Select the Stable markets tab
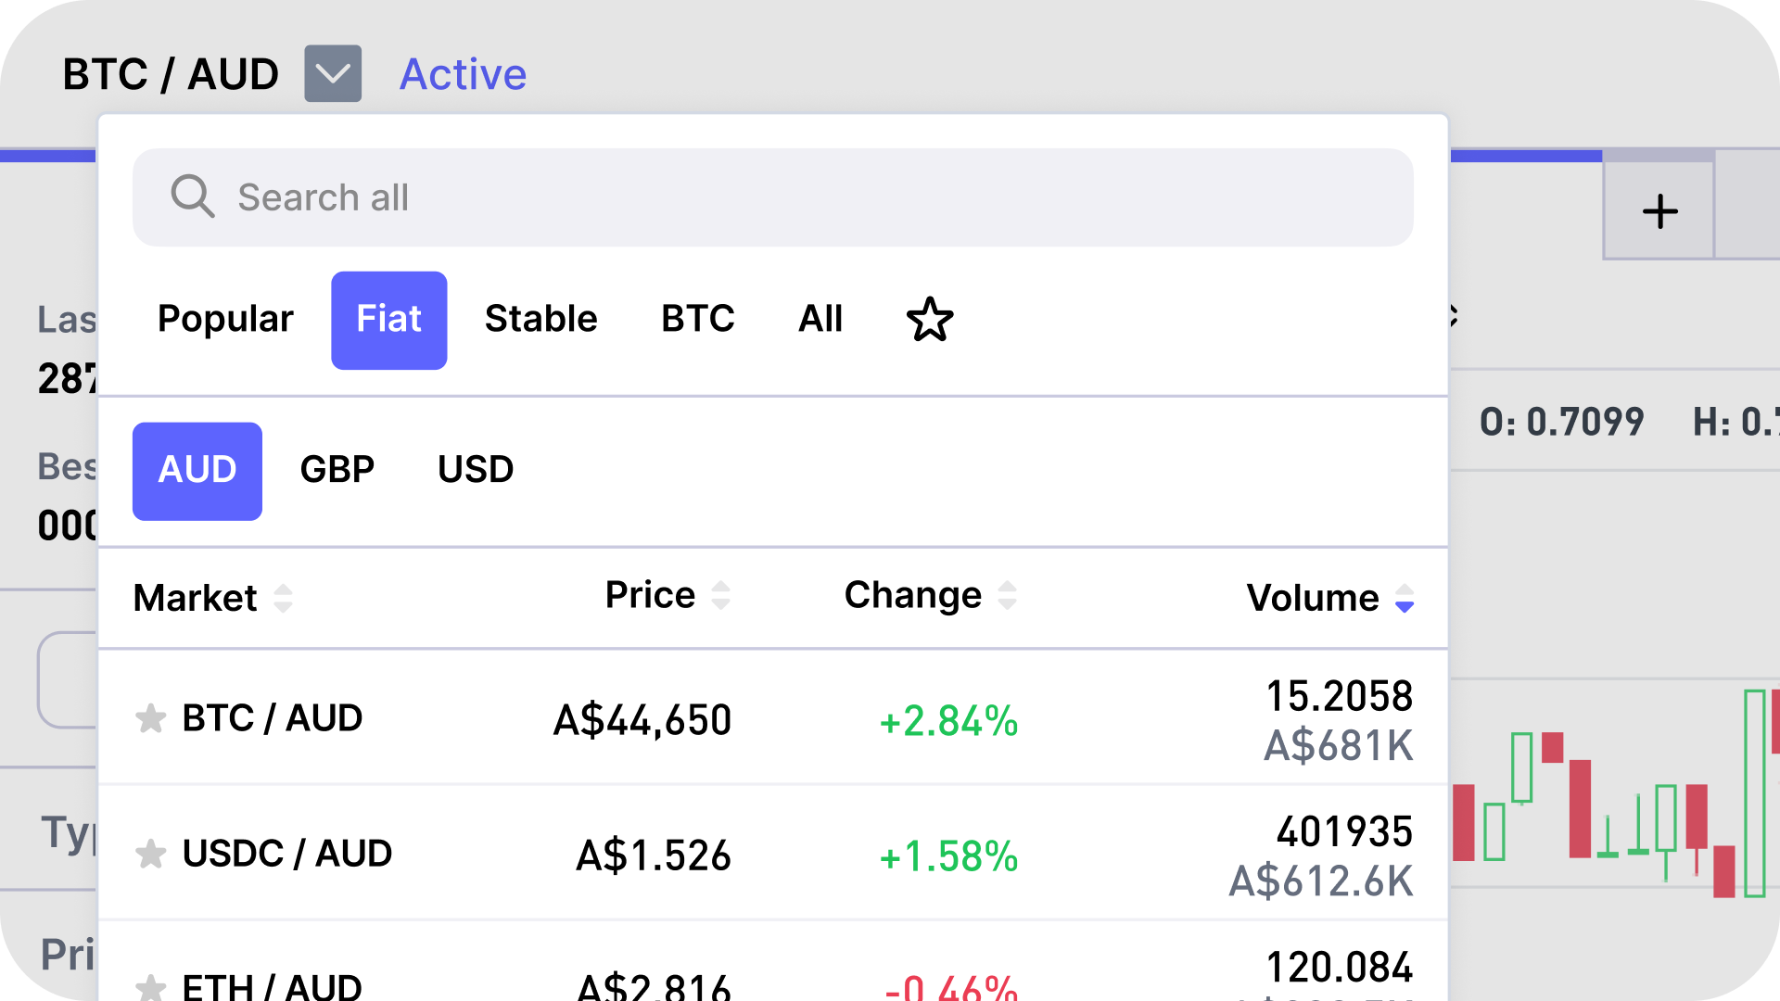 [x=540, y=319]
